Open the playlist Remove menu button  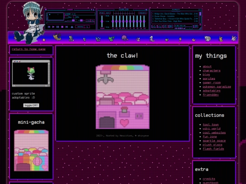tap(160, 26)
